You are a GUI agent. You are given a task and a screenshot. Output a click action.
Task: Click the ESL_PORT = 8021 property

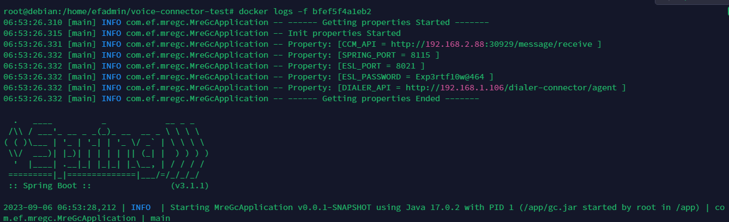381,66
